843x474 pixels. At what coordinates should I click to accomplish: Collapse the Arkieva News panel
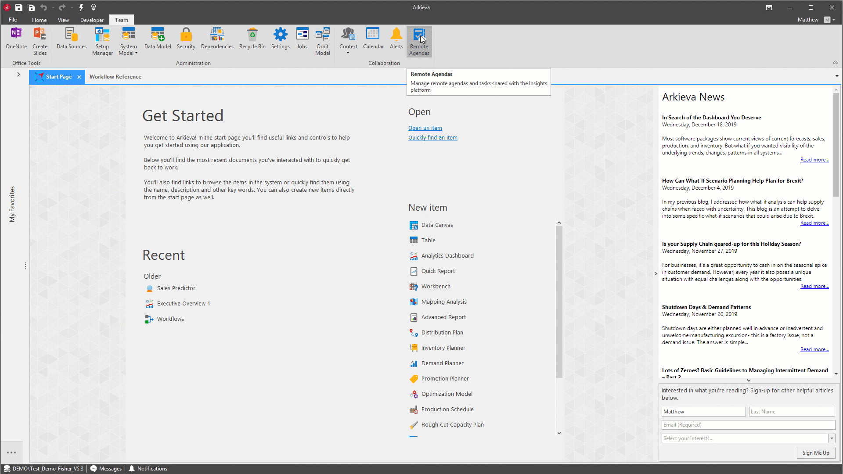(x=656, y=274)
